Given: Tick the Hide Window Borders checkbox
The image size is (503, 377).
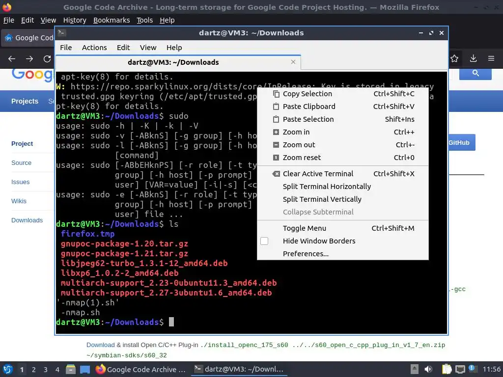Looking at the screenshot, I should pyautogui.click(x=264, y=241).
